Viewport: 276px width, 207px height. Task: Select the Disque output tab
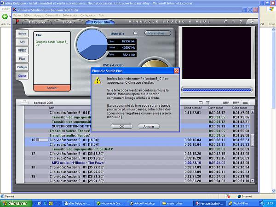22,76
